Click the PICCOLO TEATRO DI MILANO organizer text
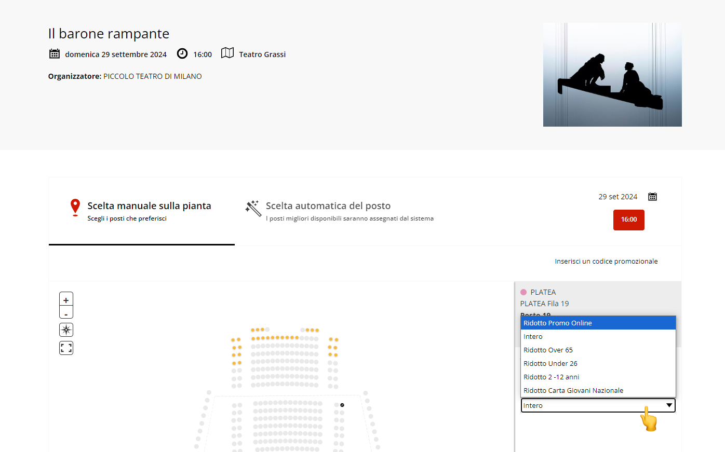This screenshot has height=452, width=725. pos(153,76)
